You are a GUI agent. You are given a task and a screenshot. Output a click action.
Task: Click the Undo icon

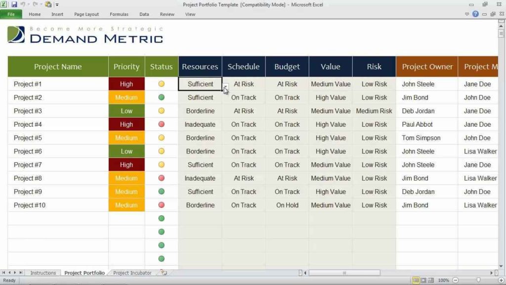[23, 4]
